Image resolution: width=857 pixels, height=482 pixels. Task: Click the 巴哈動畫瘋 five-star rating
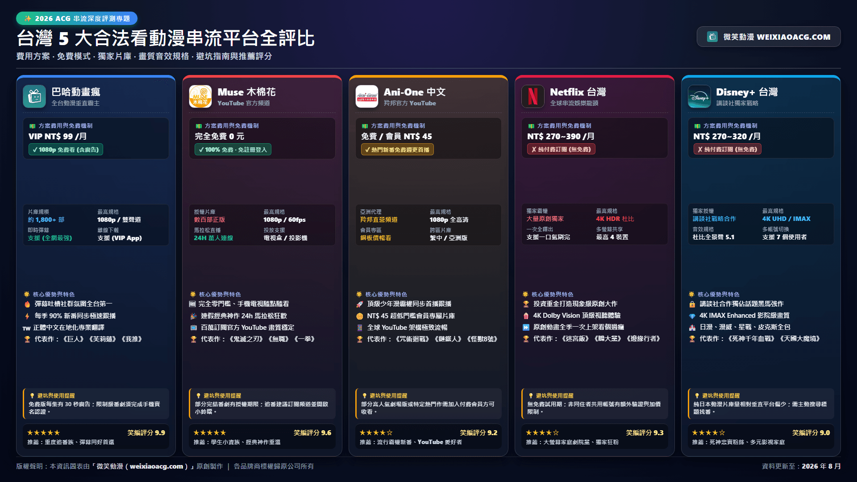tap(43, 432)
